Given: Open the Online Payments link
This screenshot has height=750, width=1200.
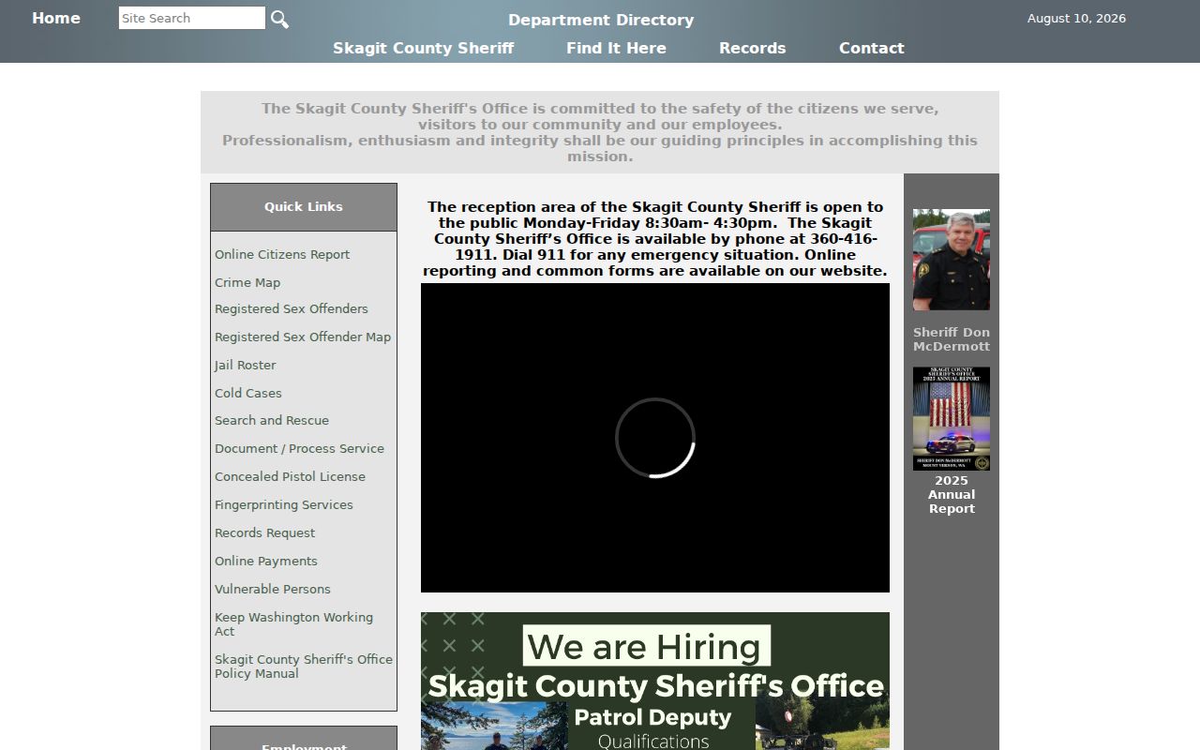Looking at the screenshot, I should point(266,561).
